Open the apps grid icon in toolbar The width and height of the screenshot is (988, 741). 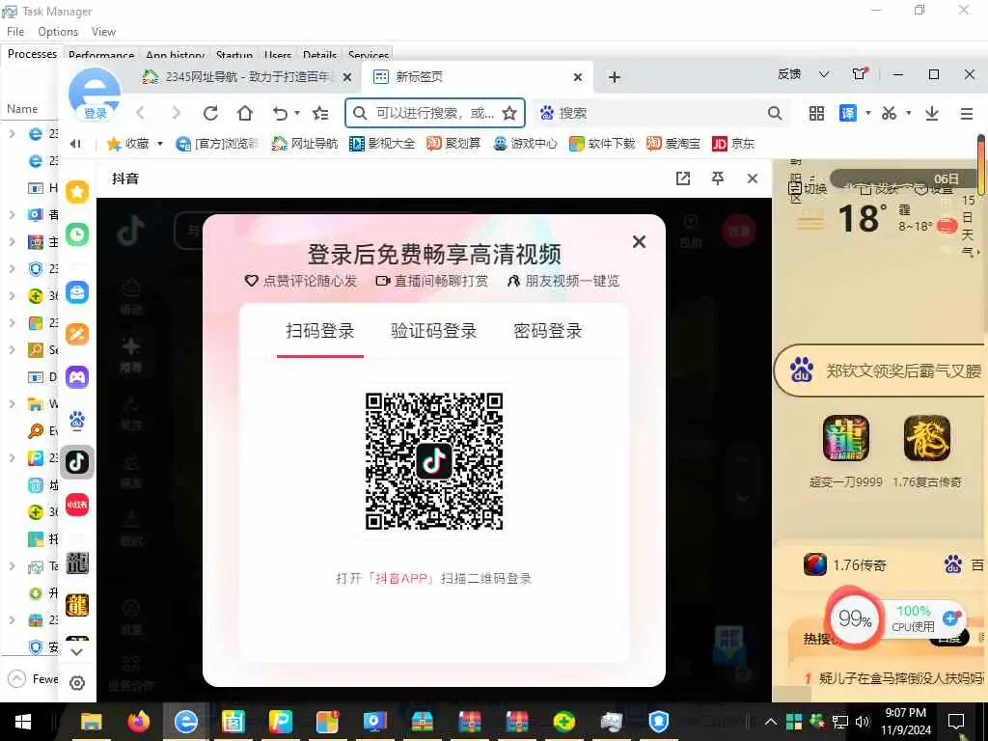coord(816,114)
